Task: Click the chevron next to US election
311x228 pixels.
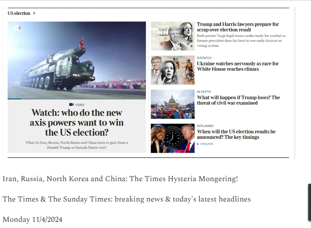Action: [34, 13]
